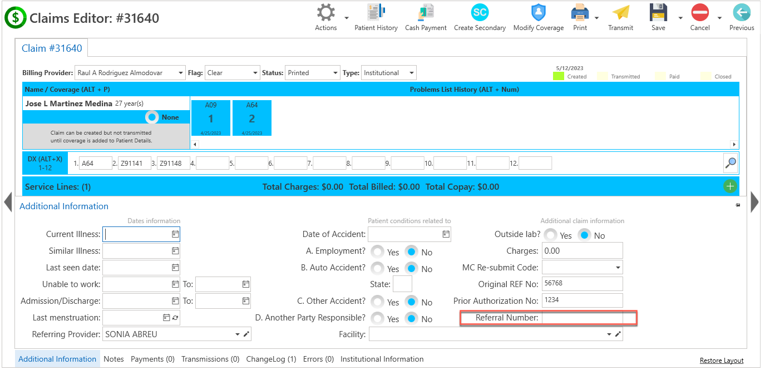The image size is (765, 370).
Task: Go to Previous with arrow icon
Action: (x=742, y=13)
